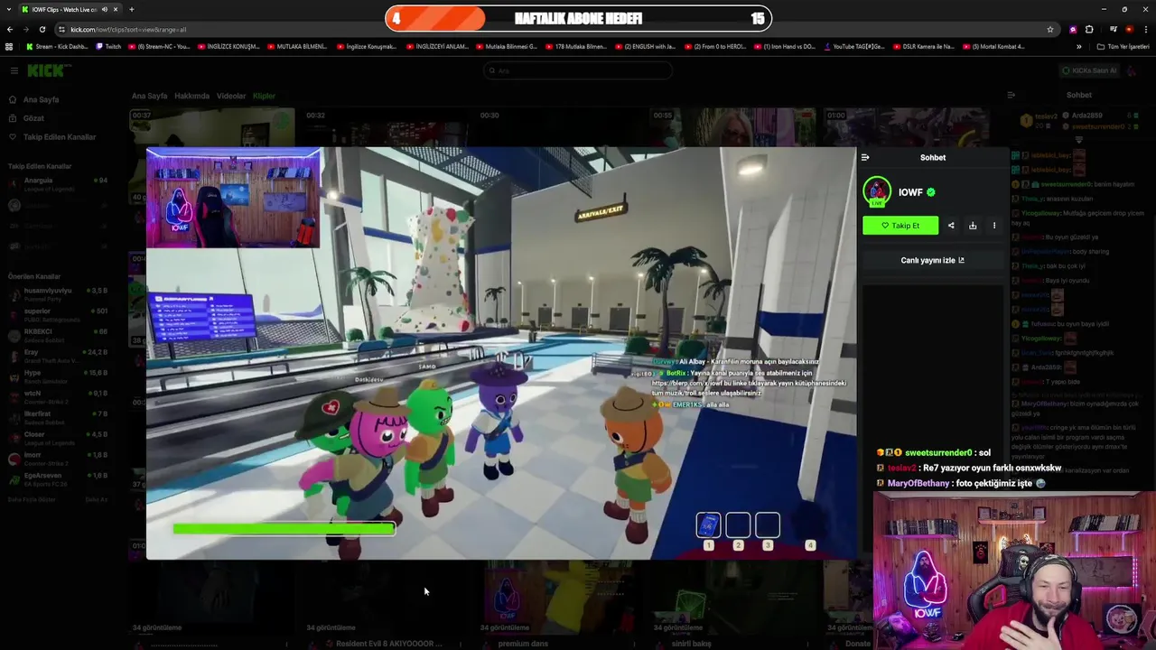Go to Ana Sayfa in sidebar

(x=41, y=99)
